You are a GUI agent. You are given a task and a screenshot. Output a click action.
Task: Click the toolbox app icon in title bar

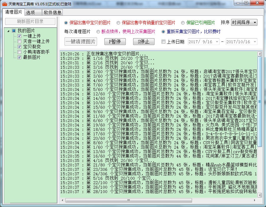4,4
